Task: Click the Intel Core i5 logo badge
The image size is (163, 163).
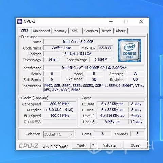Action: 129,51
